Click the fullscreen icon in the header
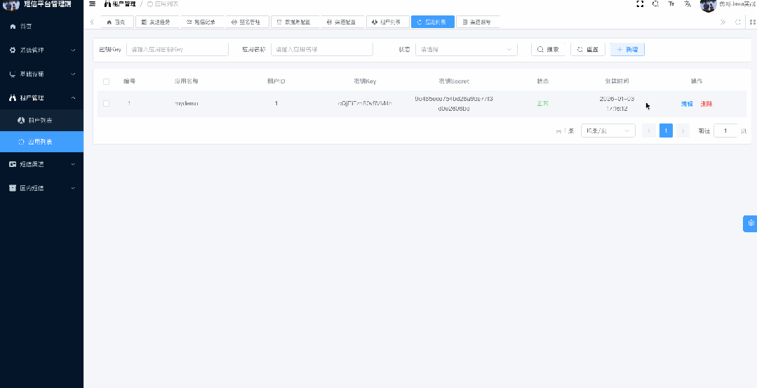The width and height of the screenshot is (757, 388). 640,4
